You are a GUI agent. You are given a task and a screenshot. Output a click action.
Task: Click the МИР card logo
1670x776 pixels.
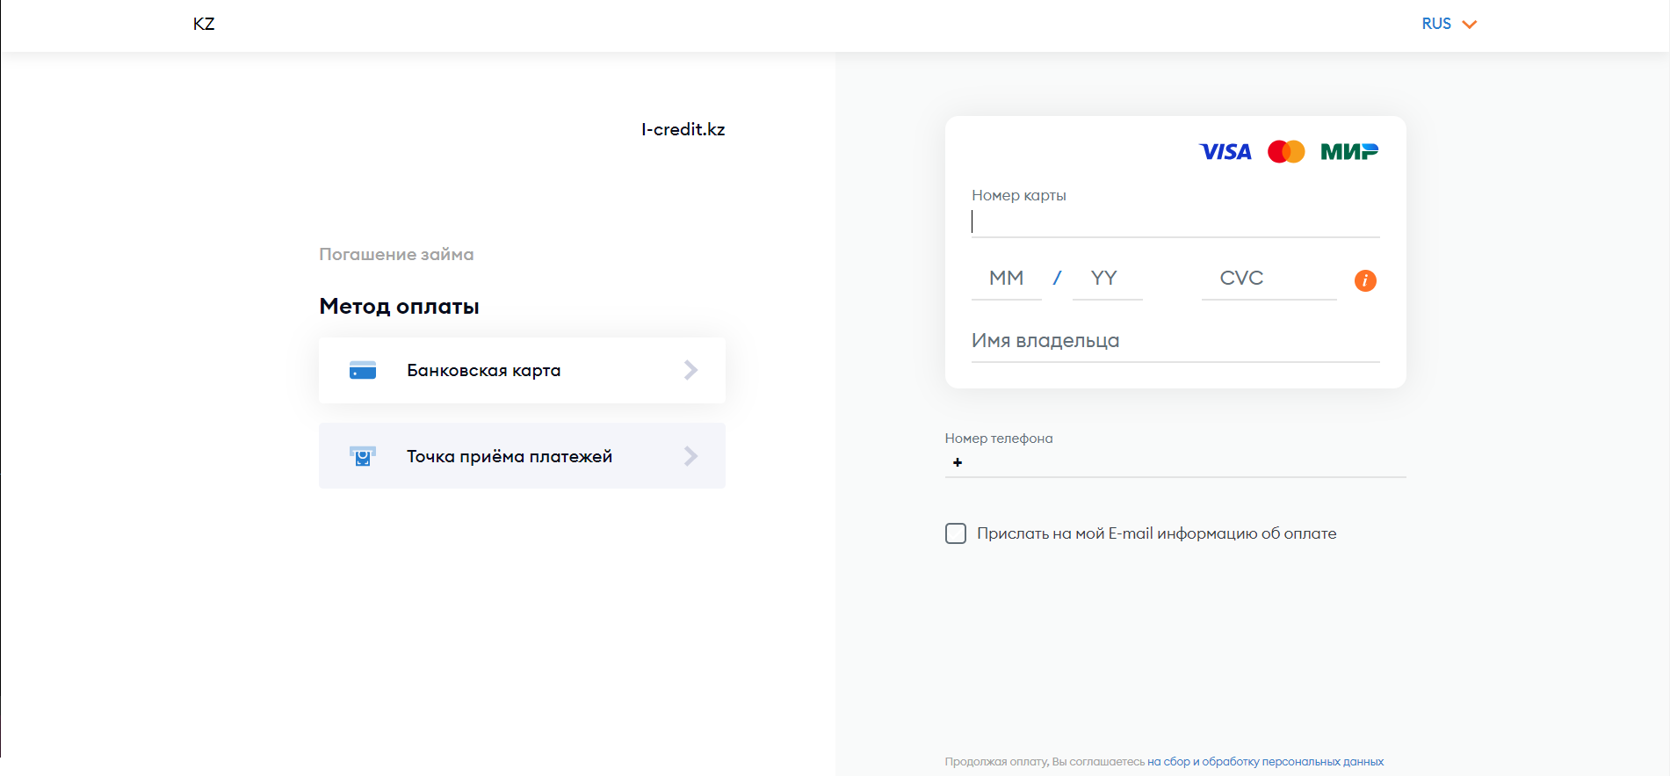(1349, 152)
